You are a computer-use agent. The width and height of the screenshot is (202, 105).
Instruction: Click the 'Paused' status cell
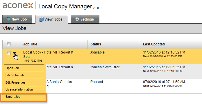tap(96, 82)
